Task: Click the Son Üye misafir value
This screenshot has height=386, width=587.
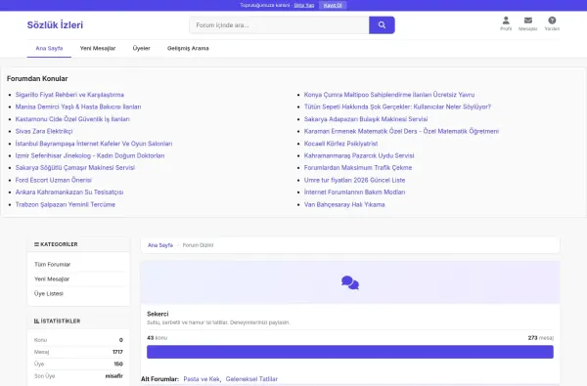Action: click(x=114, y=376)
